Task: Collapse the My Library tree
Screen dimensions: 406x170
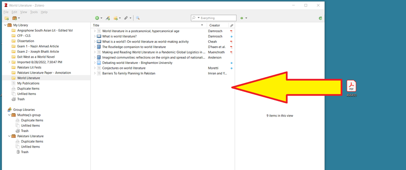Action: [5, 25]
